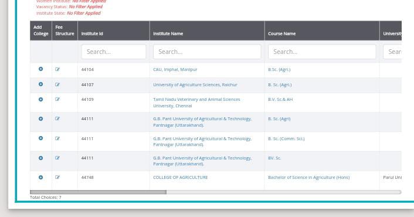The image size is (414, 217).
Task: Open fee structure for G.B. Pant B. Sc. (Agri)
Action: tap(57, 119)
